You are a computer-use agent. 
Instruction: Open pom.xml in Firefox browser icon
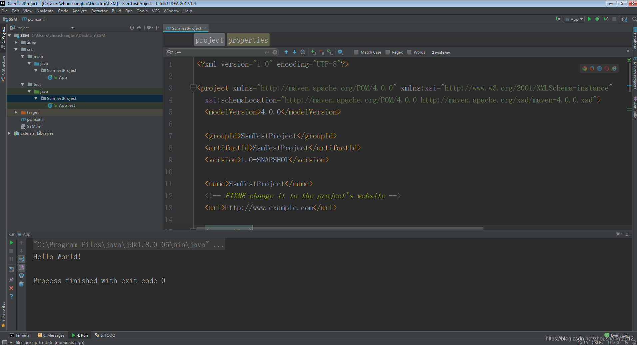[592, 69]
